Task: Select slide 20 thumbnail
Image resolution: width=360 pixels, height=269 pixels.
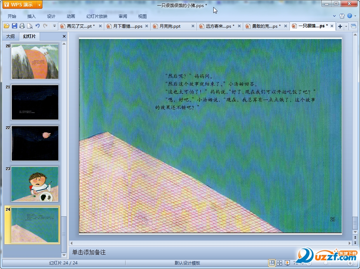Action: [x=35, y=61]
